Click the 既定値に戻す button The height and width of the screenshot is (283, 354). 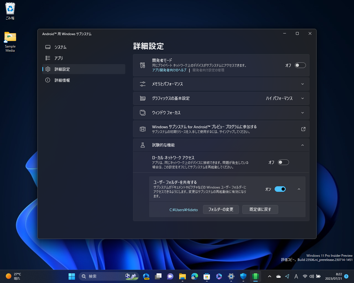260,209
